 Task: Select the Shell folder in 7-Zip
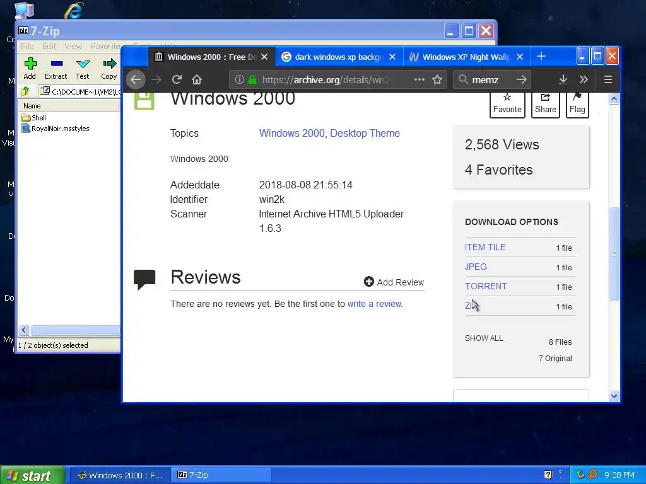point(34,118)
